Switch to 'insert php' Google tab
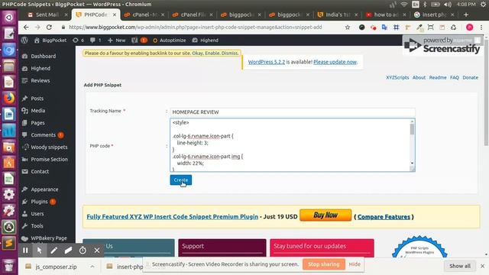Screen dimensions: 489x275 (434, 15)
